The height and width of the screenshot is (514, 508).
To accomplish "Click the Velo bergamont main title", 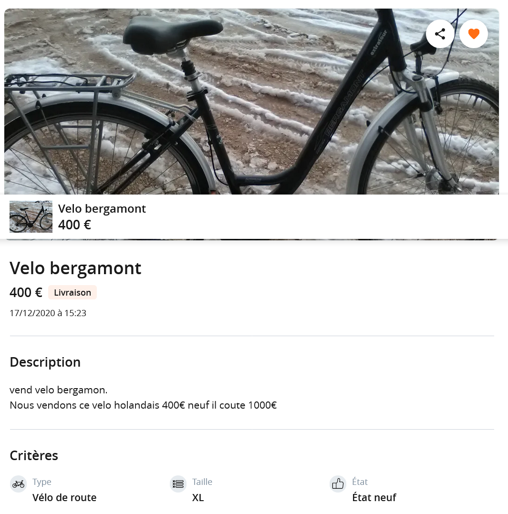I will click(75, 268).
